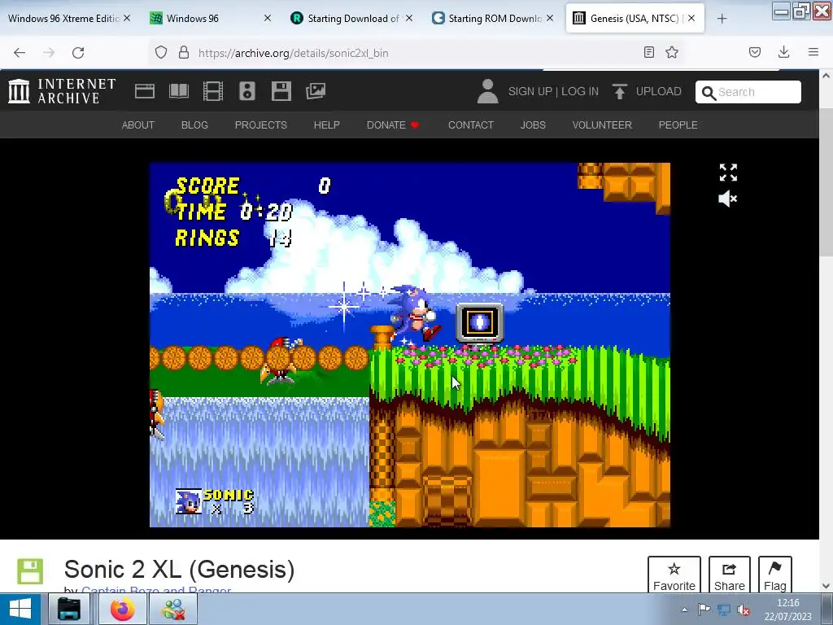Toggle reader view

click(x=648, y=53)
